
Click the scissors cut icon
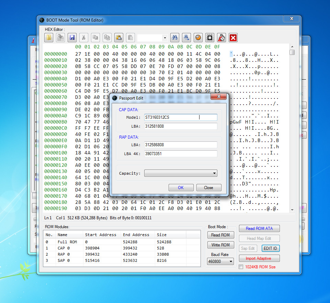point(83,38)
